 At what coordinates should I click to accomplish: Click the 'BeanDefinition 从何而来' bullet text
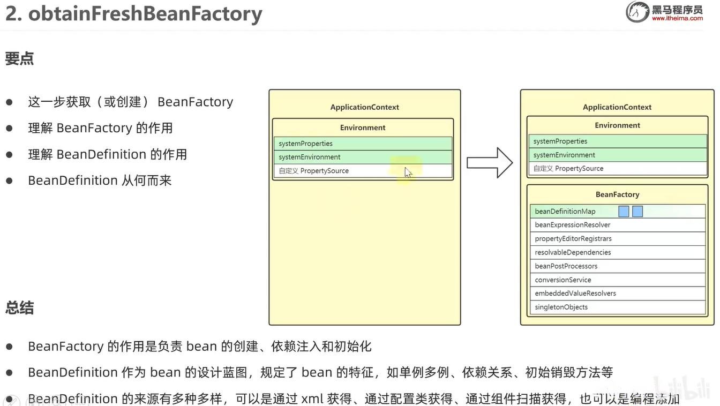pyautogui.click(x=100, y=181)
